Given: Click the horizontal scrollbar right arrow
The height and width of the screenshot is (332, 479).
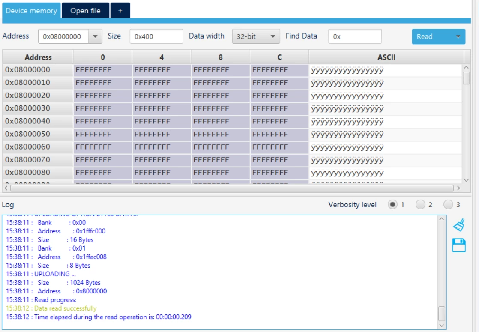Looking at the screenshot, I should pos(458,188).
